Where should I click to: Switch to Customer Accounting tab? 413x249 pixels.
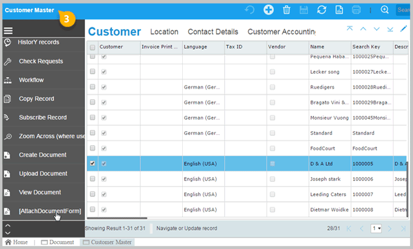[x=281, y=32]
